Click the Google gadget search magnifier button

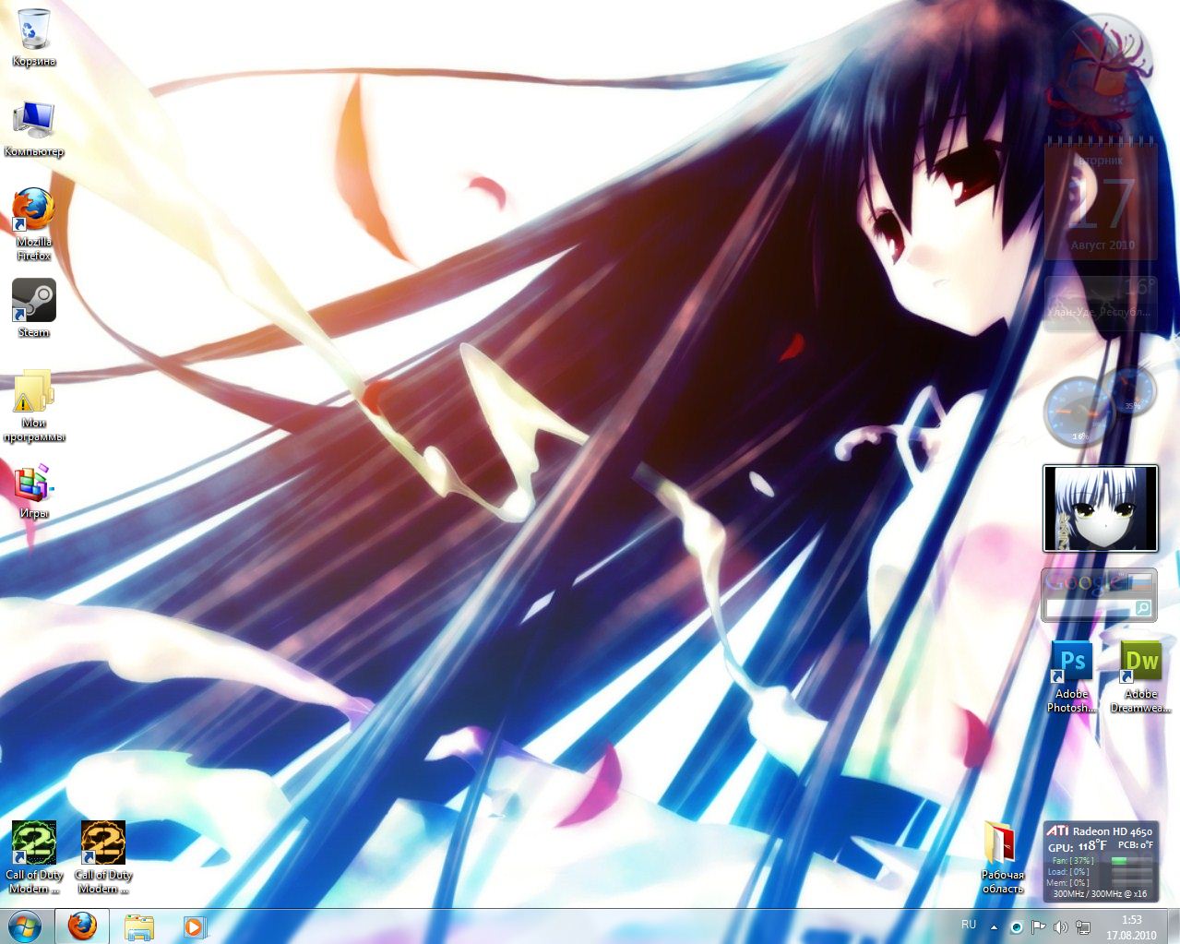click(x=1143, y=608)
